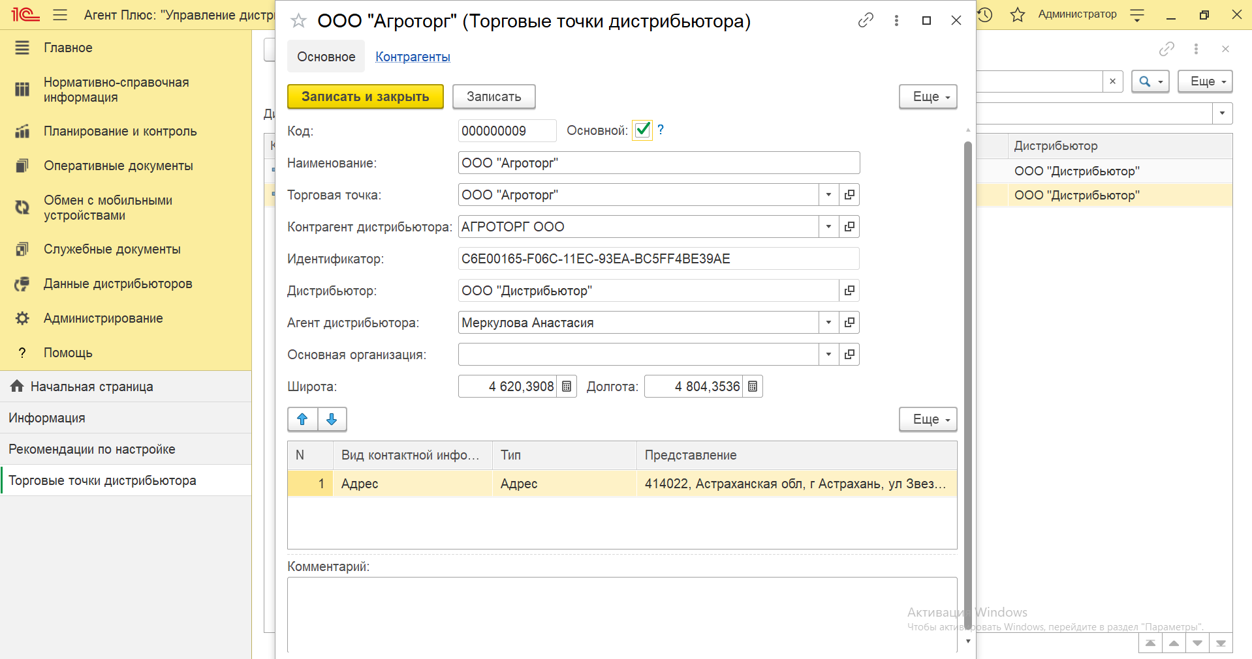Viewport: 1252px width, 659px height.
Task: Click the help question mark near Основной
Action: click(x=661, y=130)
